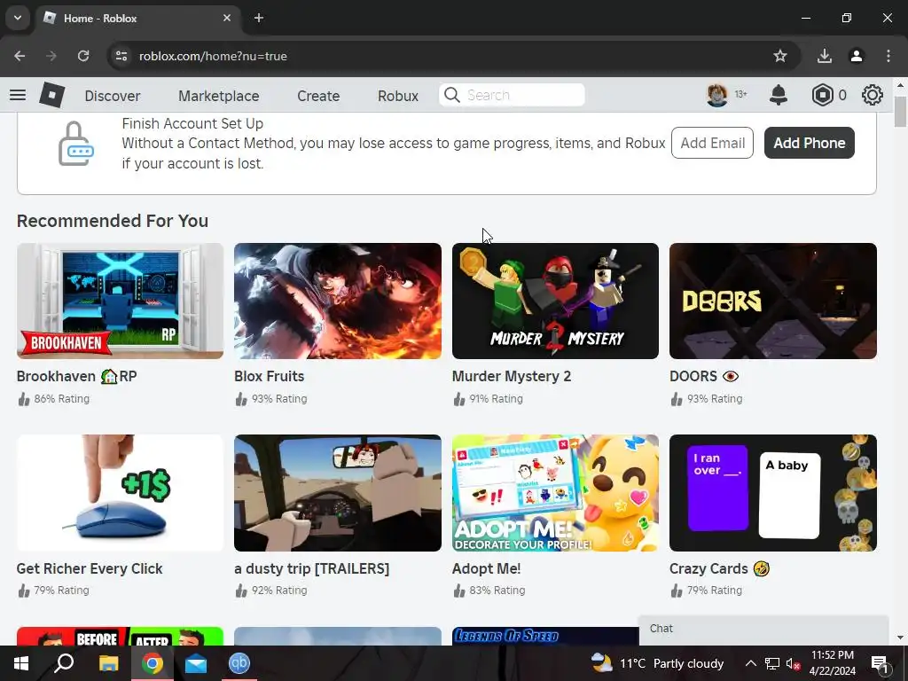This screenshot has width=908, height=681.
Task: Open the network tray icon
Action: coord(772,663)
